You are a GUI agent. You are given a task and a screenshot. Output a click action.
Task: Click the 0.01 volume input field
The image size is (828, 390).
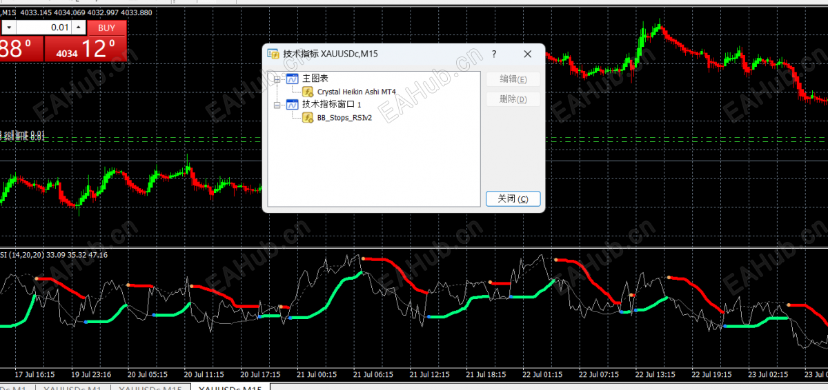click(x=44, y=28)
